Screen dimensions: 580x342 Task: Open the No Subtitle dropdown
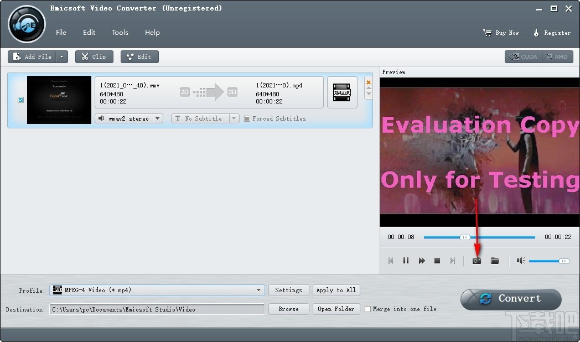(x=234, y=118)
